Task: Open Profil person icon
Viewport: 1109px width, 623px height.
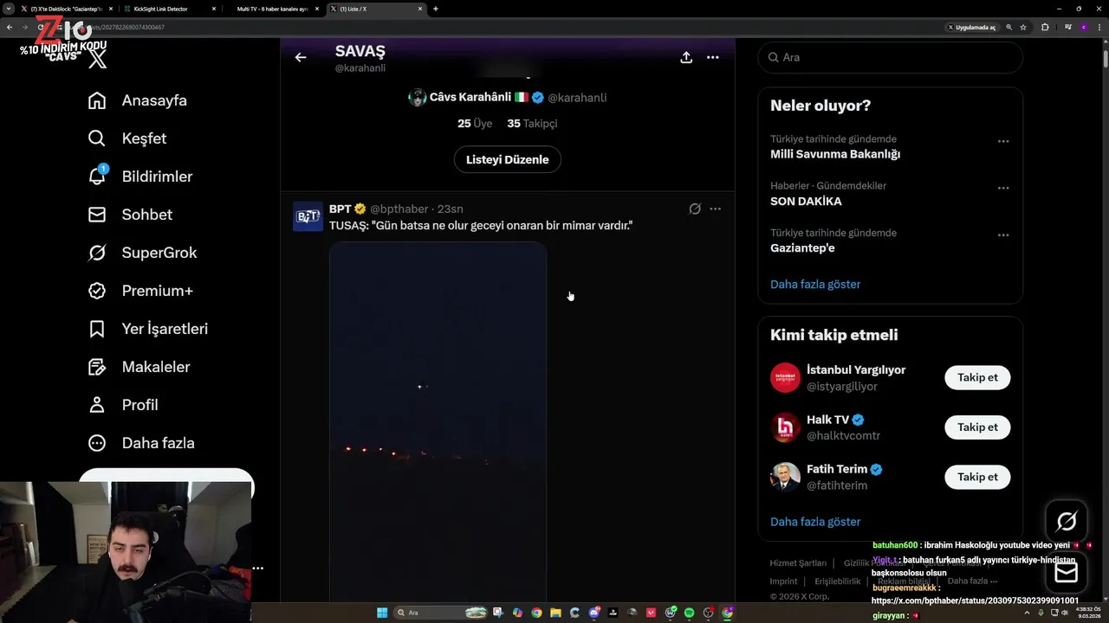Action: (97, 405)
